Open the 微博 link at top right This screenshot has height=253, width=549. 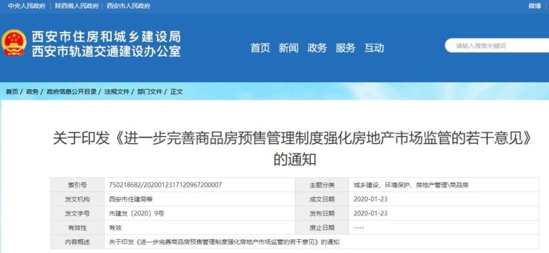[x=535, y=6]
